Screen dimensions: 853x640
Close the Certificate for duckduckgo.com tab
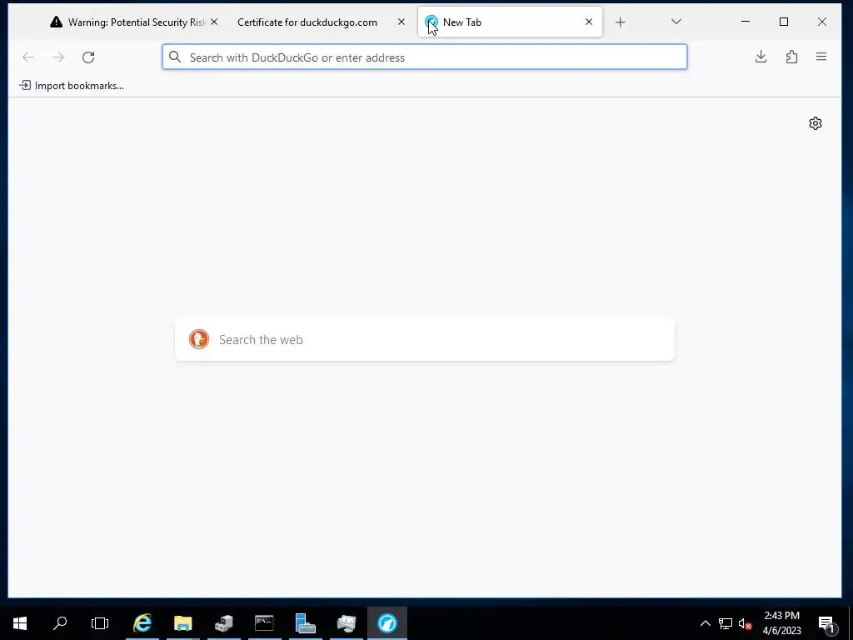tap(402, 22)
